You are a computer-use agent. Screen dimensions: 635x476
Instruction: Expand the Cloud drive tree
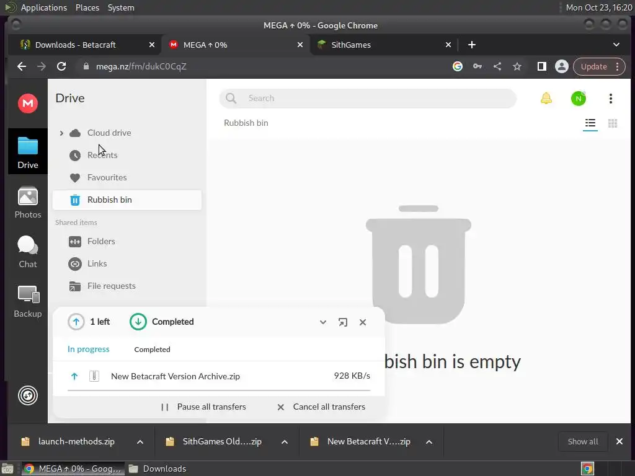coord(61,133)
